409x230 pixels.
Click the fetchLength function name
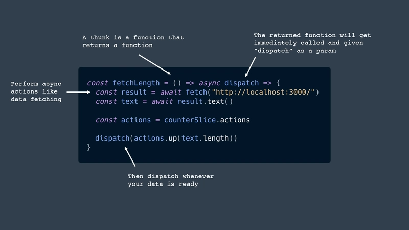click(x=136, y=83)
